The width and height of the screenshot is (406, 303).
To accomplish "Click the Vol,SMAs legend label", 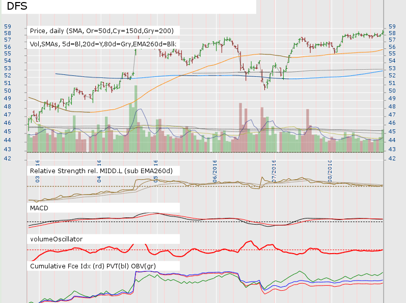I will pos(103,44).
